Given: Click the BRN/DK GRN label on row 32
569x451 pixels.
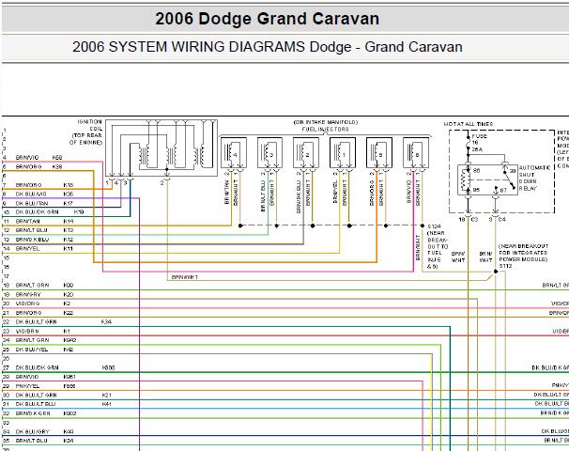Looking at the screenshot, I should 33,413.
